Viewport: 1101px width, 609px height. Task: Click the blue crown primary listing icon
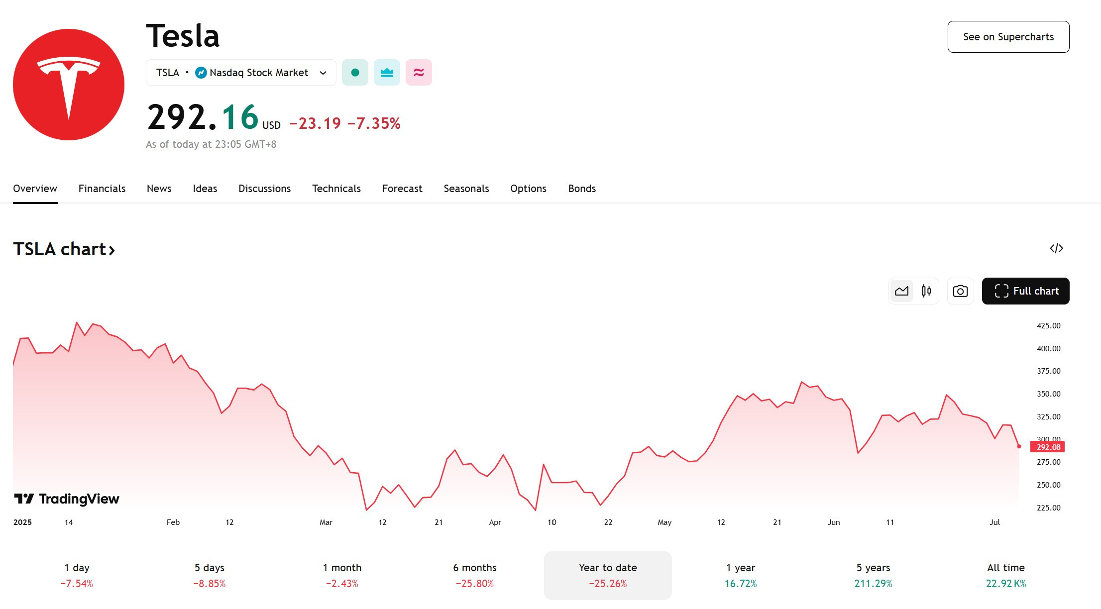point(387,73)
